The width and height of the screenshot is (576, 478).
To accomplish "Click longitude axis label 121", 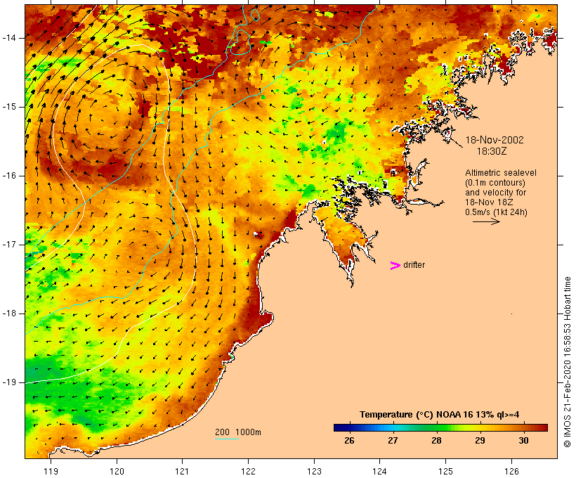I will click(x=182, y=471).
